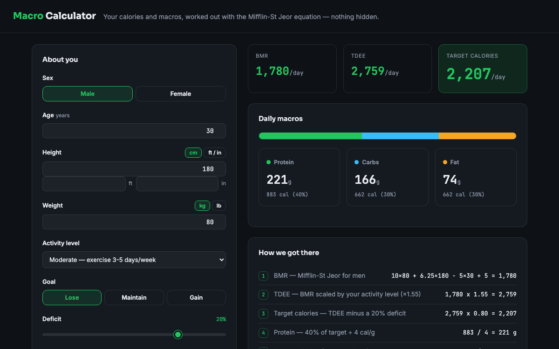Click the formula '2,759 x 0.80 = 2,207'
The width and height of the screenshot is (559, 349).
point(481,314)
